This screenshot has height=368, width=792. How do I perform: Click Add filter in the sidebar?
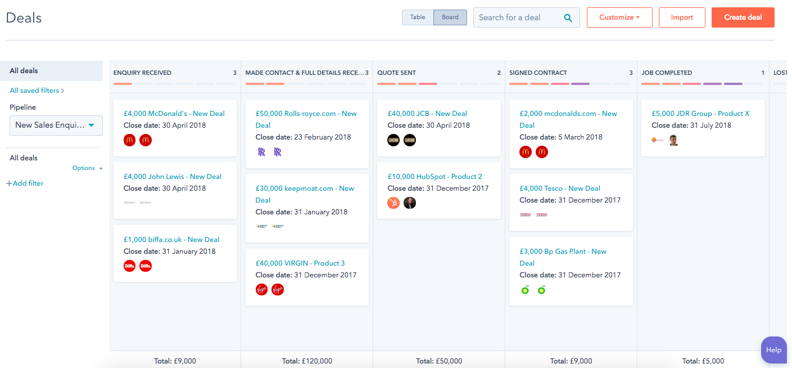(x=25, y=183)
